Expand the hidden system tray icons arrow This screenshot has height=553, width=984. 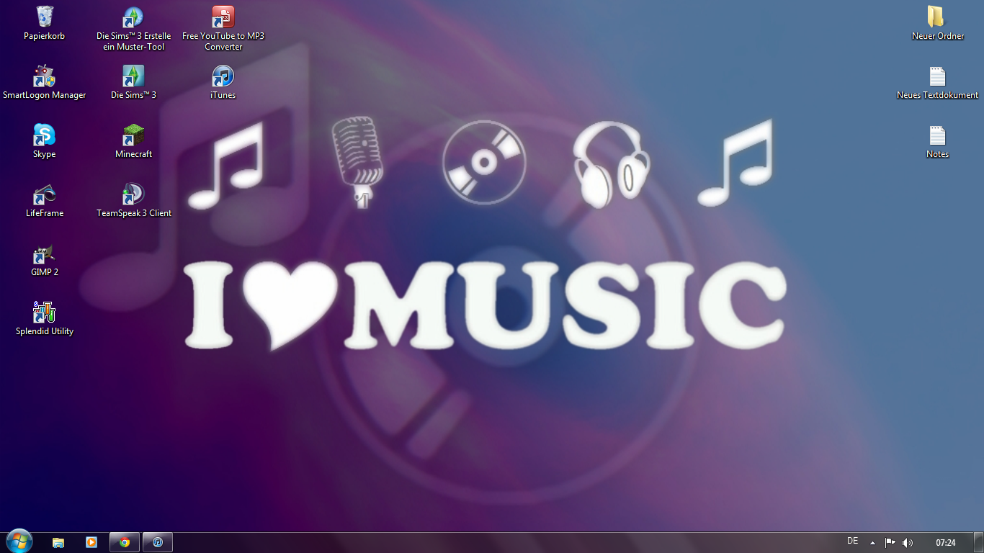(x=872, y=543)
